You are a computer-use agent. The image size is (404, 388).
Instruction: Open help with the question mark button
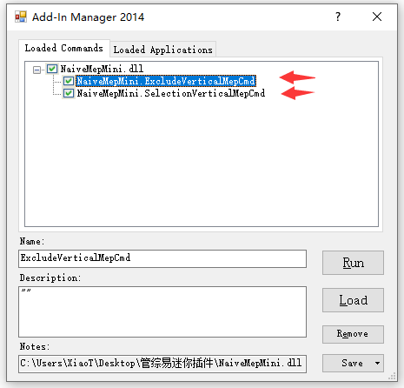[338, 17]
